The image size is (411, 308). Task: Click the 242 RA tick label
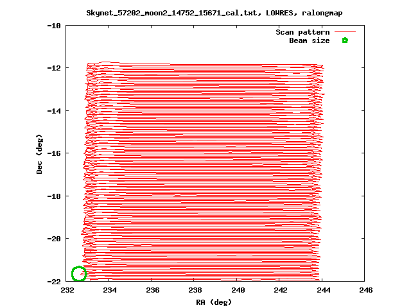pos(281,290)
